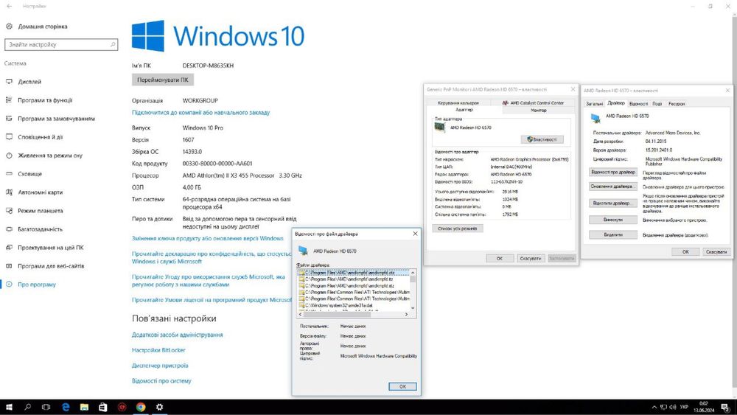Click the search magnifier in settings box
The width and height of the screenshot is (737, 415).
click(113, 45)
